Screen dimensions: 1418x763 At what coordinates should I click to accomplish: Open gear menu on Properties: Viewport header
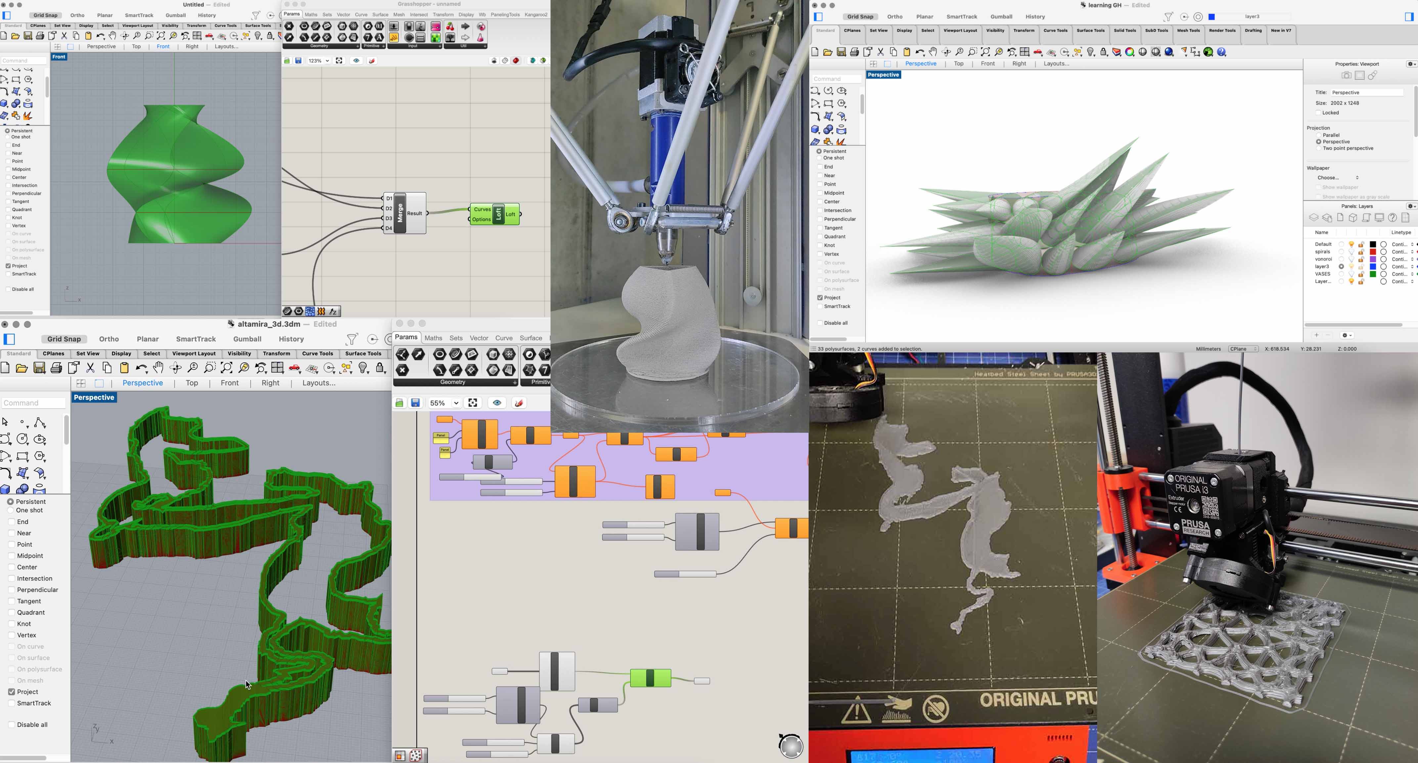pos(1411,64)
